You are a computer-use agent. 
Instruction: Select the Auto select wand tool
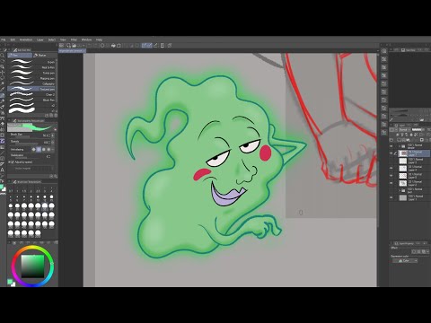pyautogui.click(x=3, y=83)
